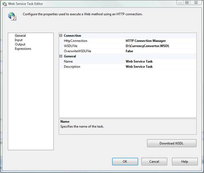Edit the D:\CurrencyConvertor.WSDL path value
Image resolution: width=204 pixels, height=173 pixels.
147,46
